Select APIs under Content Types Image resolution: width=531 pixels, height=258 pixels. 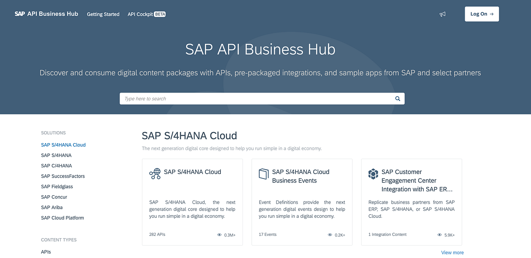coord(46,251)
